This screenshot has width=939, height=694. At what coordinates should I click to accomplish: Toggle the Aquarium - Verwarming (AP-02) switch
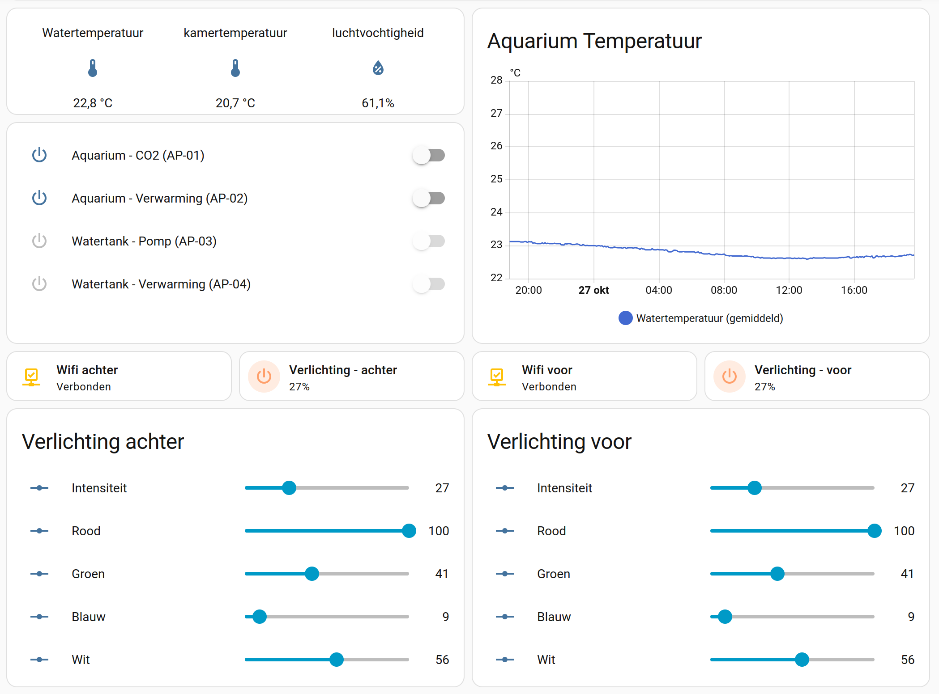[x=429, y=198]
